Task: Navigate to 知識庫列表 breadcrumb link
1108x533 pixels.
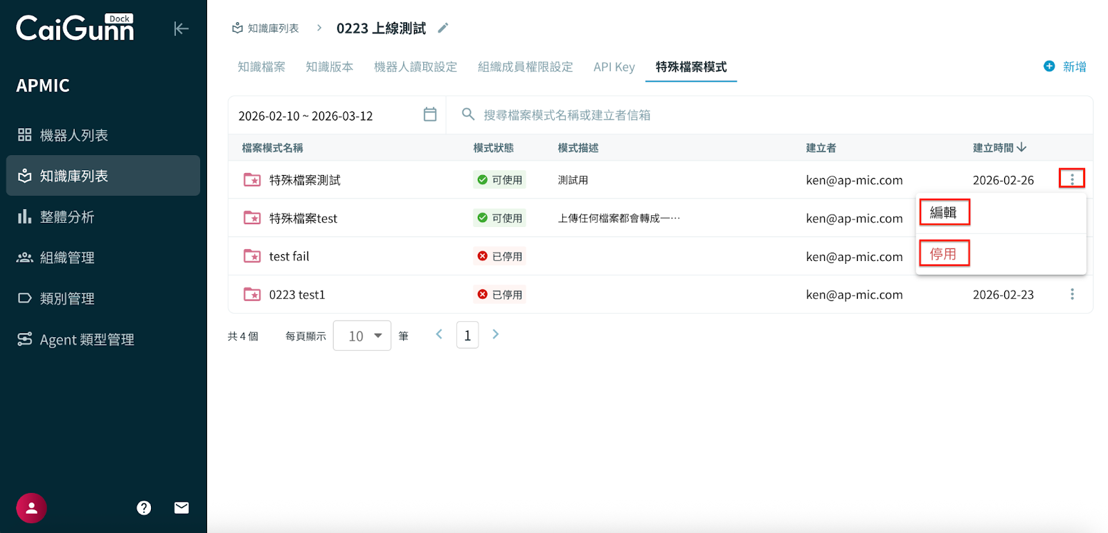Action: pos(266,28)
